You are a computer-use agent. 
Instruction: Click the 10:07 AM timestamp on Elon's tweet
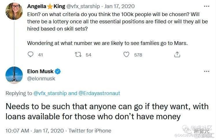[17, 130]
